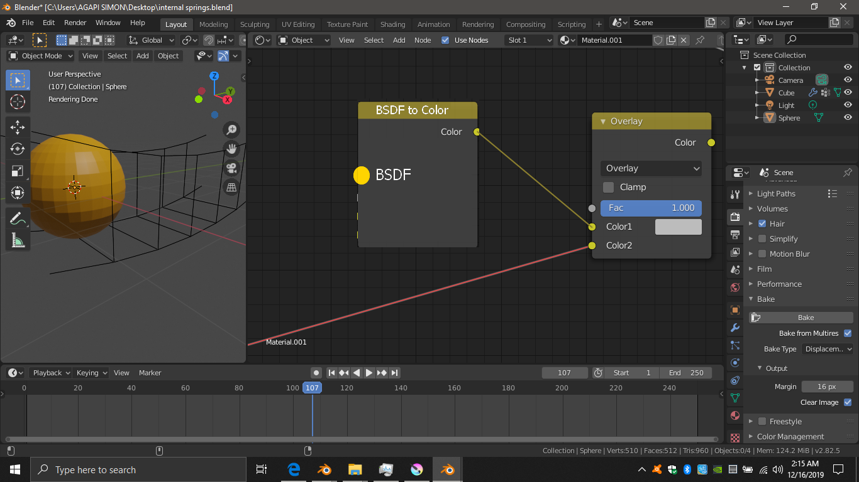The image size is (859, 482).
Task: Enable the Clamp checkbox on Overlay node
Action: tap(608, 187)
